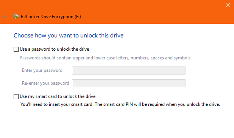This screenshot has width=234, height=138.
Task: Focus the 'Re-enter your password' input box
Action: [129, 83]
